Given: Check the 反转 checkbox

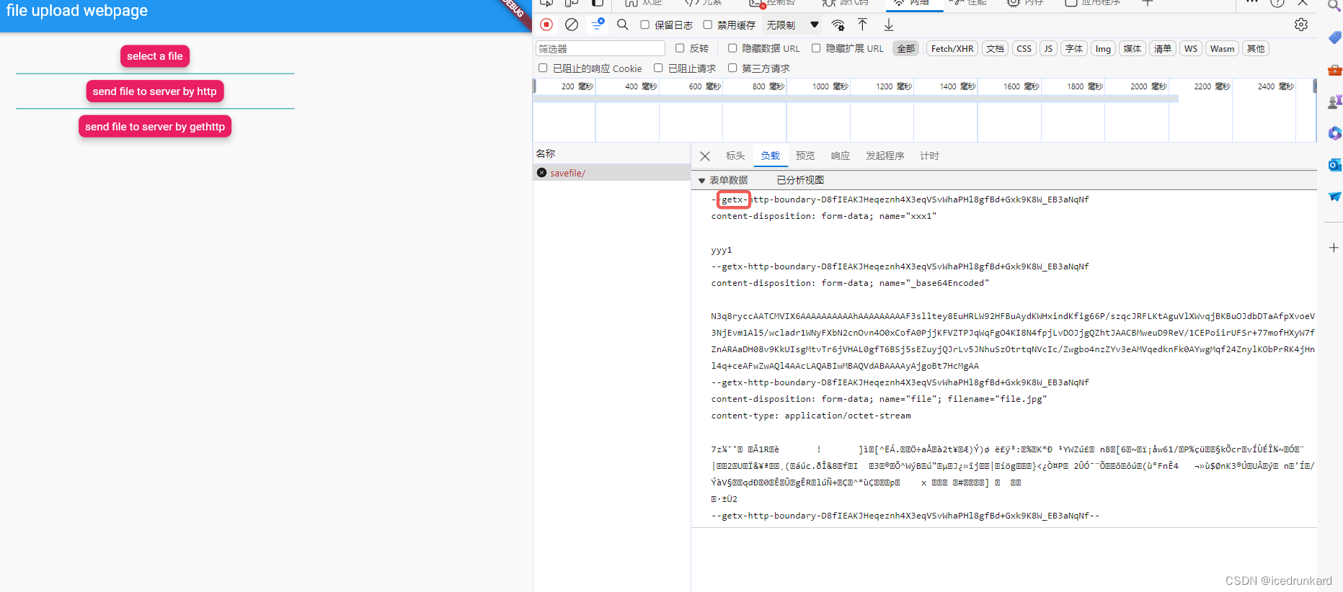Looking at the screenshot, I should (680, 48).
